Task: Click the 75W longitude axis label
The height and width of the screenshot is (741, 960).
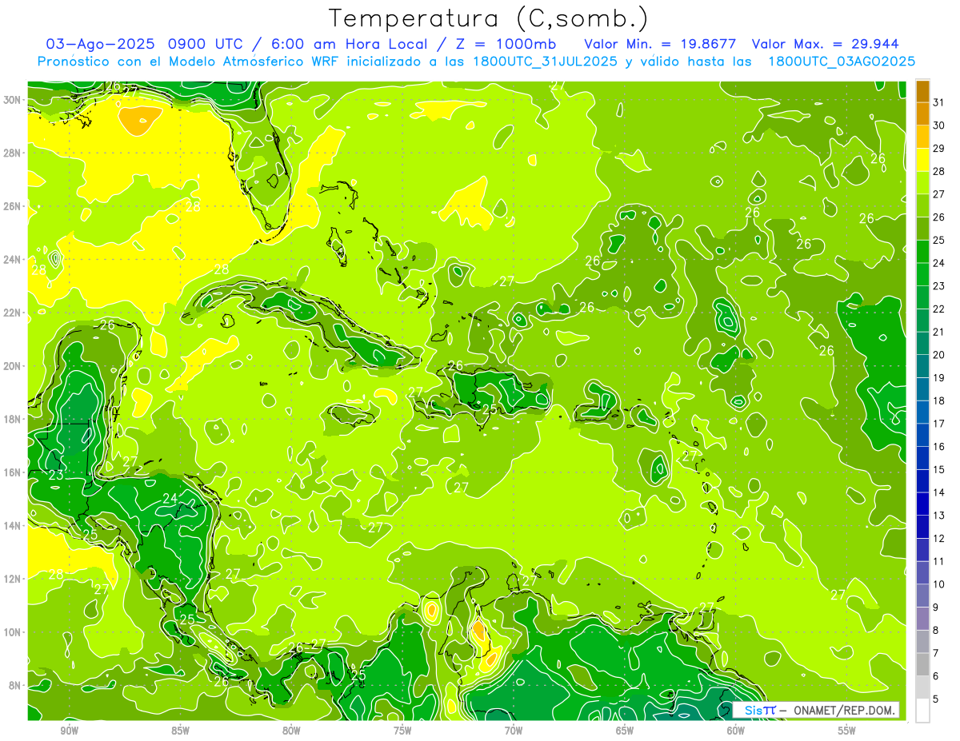Action: pyautogui.click(x=402, y=731)
